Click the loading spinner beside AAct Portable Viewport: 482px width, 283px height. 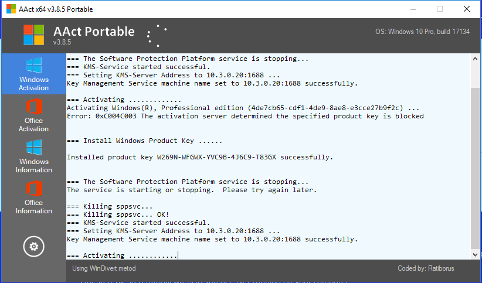pyautogui.click(x=157, y=36)
